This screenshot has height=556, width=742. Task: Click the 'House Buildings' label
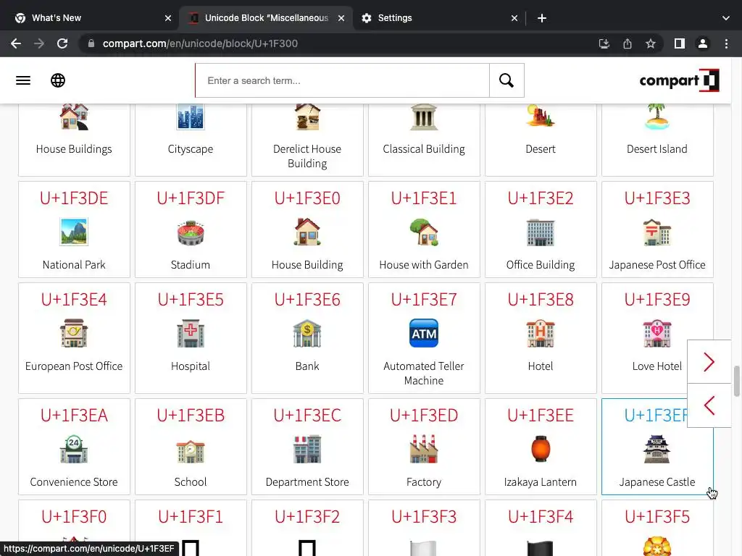point(74,149)
